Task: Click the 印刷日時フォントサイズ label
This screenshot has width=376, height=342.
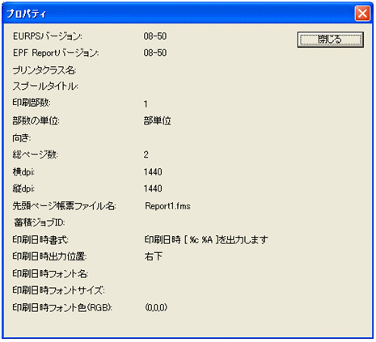Action: [x=59, y=290]
